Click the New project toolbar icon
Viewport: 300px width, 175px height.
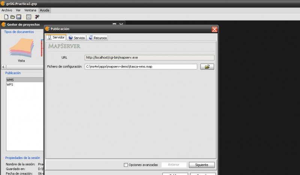tap(6, 17)
